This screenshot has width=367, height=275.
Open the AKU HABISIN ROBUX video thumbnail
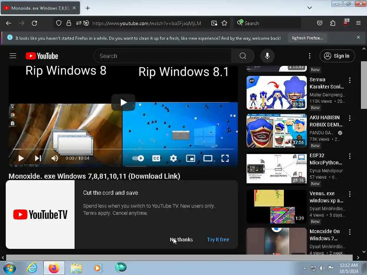pyautogui.click(x=276, y=130)
